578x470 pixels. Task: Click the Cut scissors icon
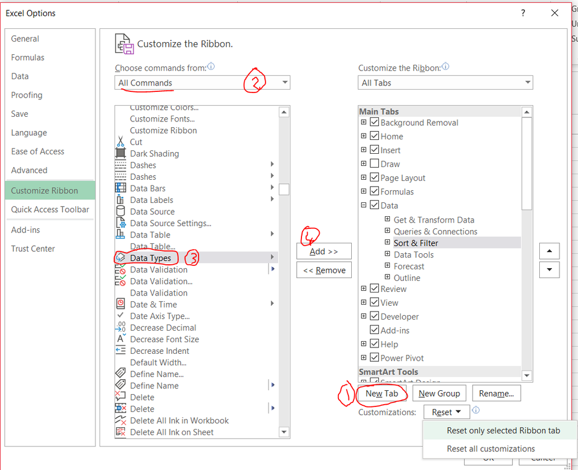(120, 142)
